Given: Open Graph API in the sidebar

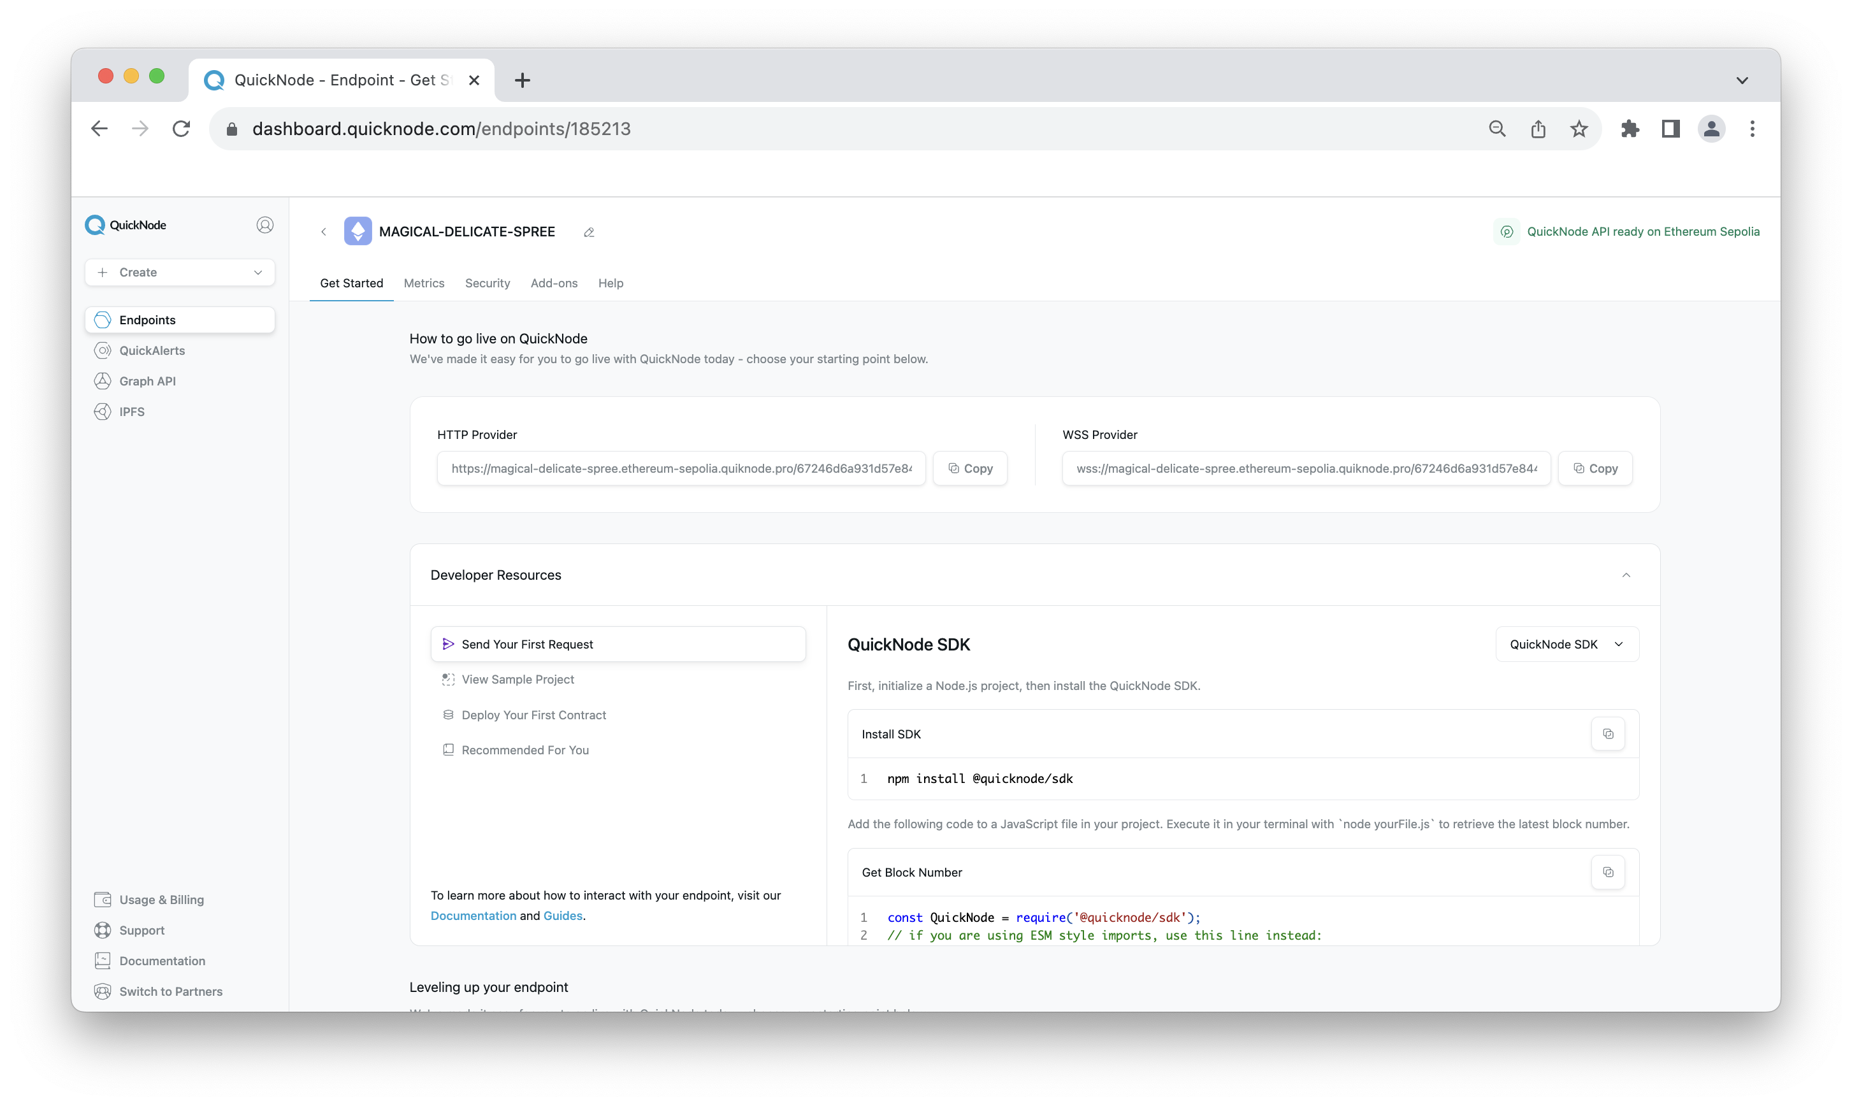Looking at the screenshot, I should coord(147,381).
